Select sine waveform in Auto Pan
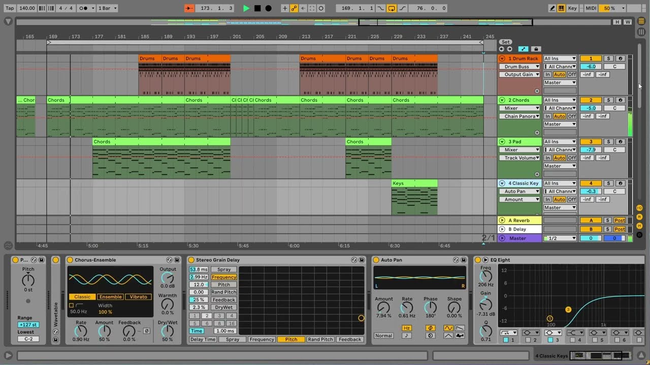Image resolution: width=650 pixels, height=365 pixels. tap(448, 328)
